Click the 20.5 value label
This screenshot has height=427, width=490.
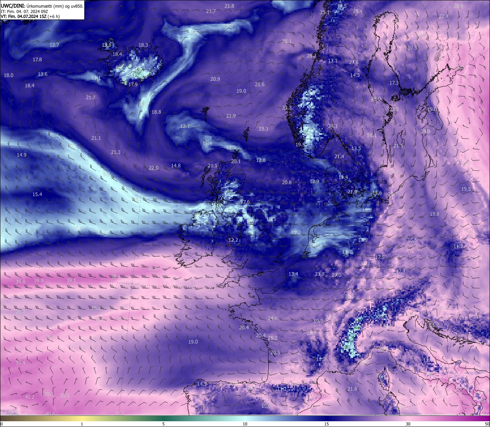click(x=275, y=352)
